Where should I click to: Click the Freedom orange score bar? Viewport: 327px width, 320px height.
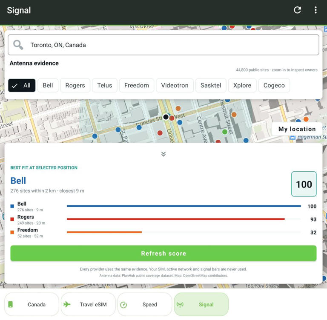pos(104,232)
